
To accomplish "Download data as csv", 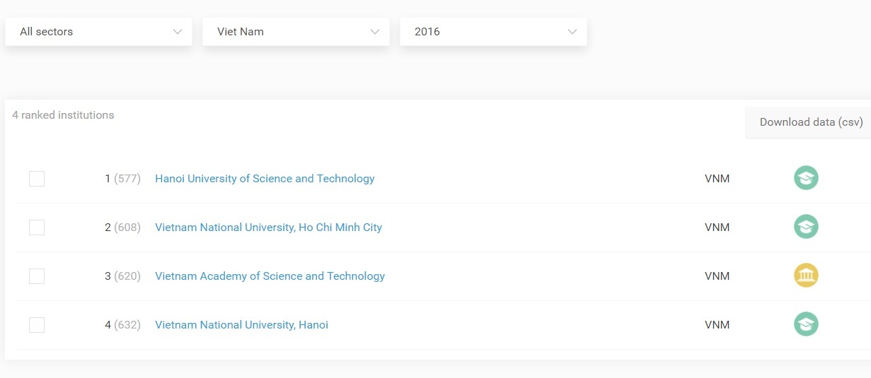I will [x=811, y=122].
